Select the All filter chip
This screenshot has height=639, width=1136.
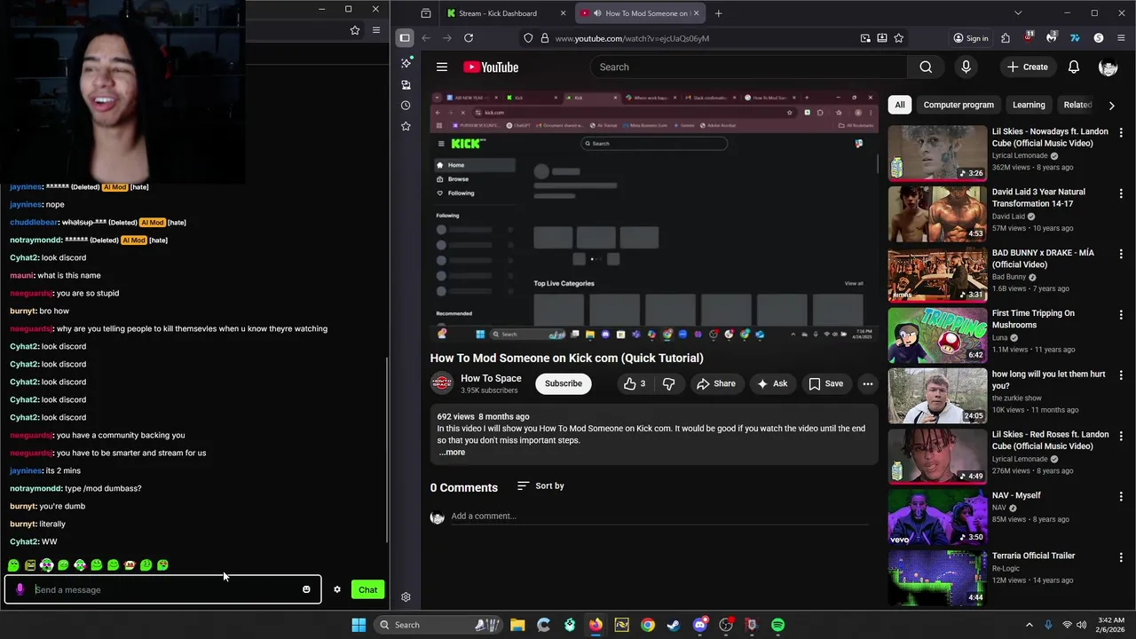[900, 105]
